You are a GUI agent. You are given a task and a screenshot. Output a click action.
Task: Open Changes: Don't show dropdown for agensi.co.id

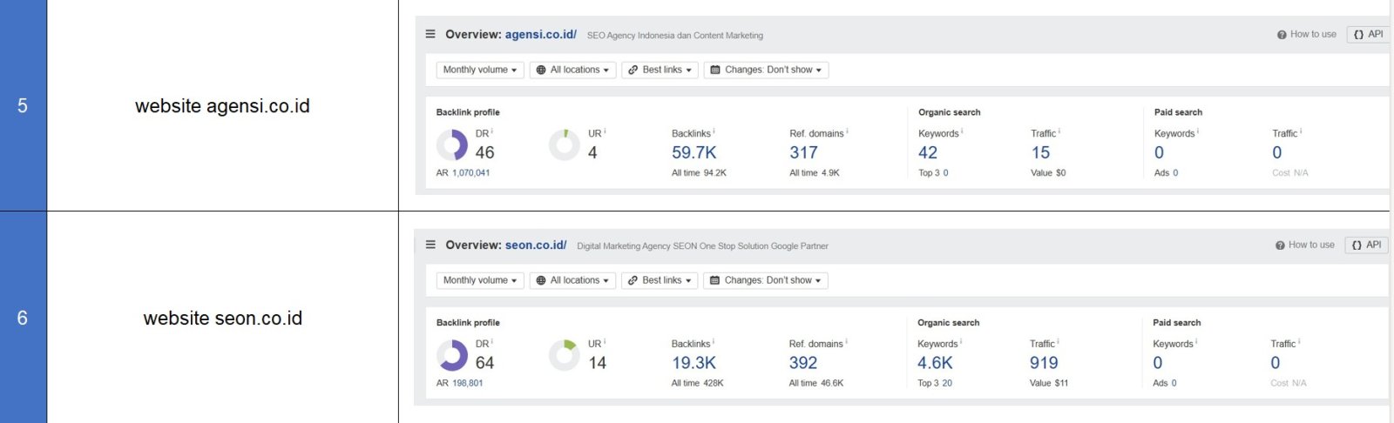pos(766,70)
